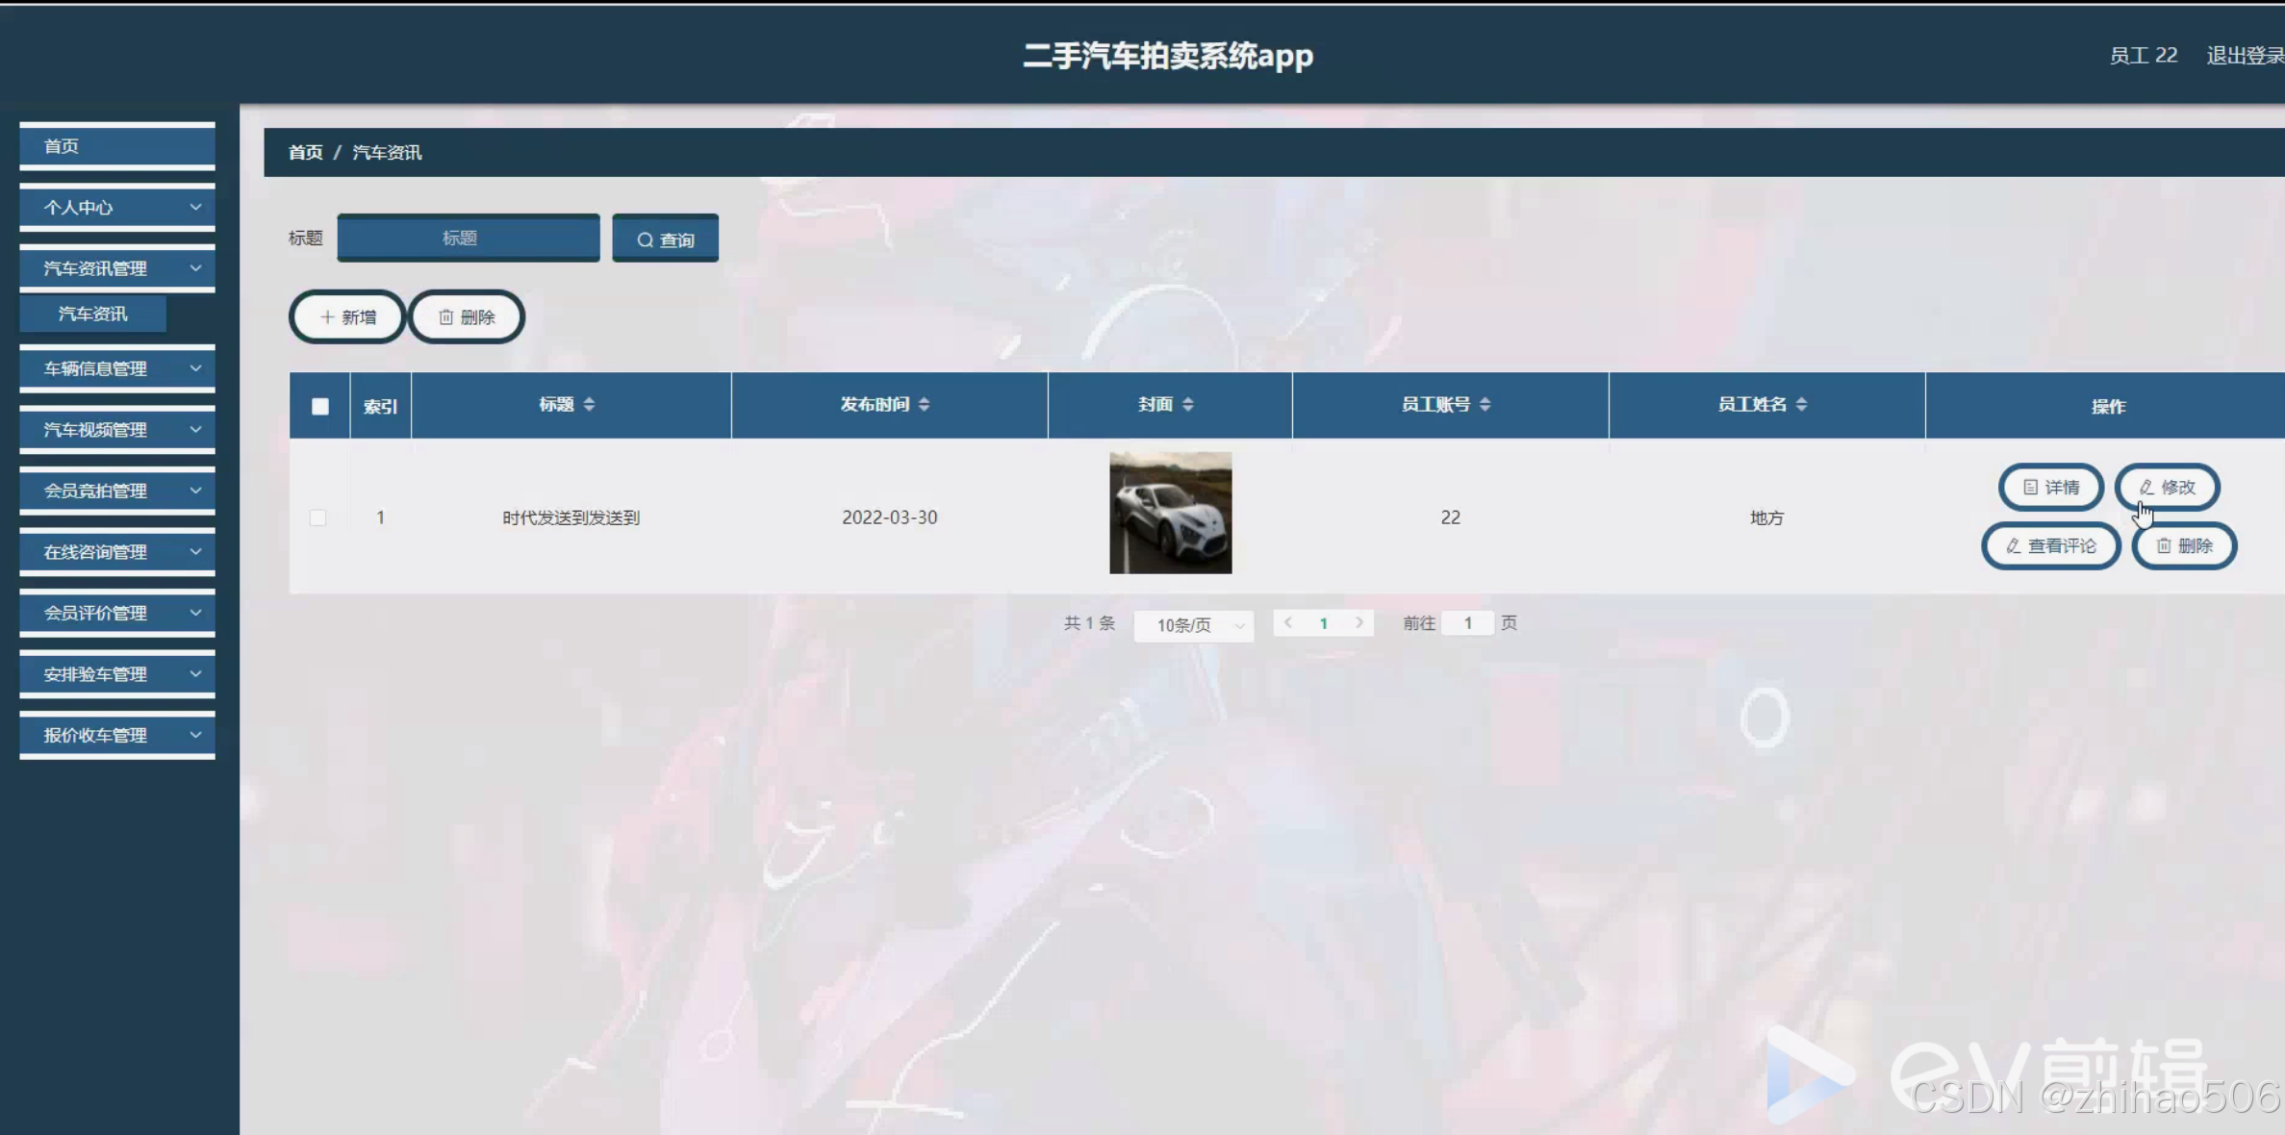Collapse the 汽车资讯管理 menu
Image resolution: width=2285 pixels, height=1135 pixels.
tap(116, 268)
